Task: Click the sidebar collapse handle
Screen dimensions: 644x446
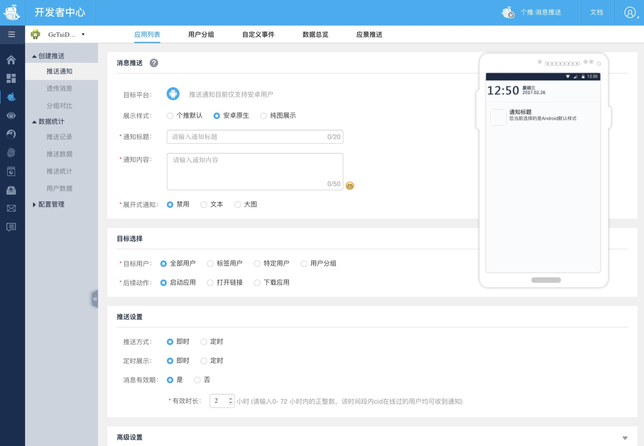Action: (95, 299)
